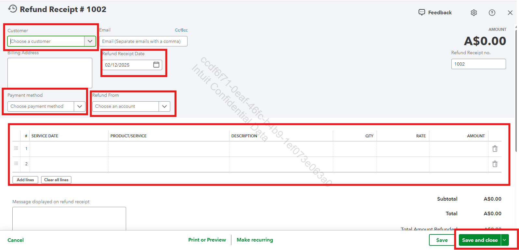Click the Choose payment method field
The image size is (519, 250).
coord(41,106)
